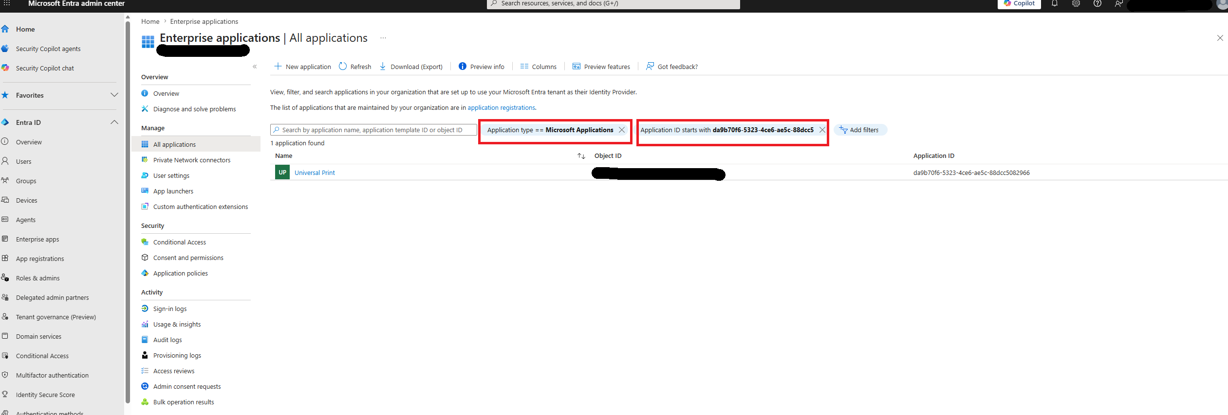1228x415 pixels.
Task: Click New application button
Action: [302, 67]
